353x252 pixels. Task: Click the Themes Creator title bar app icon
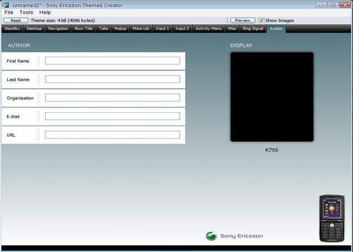pyautogui.click(x=6, y=5)
